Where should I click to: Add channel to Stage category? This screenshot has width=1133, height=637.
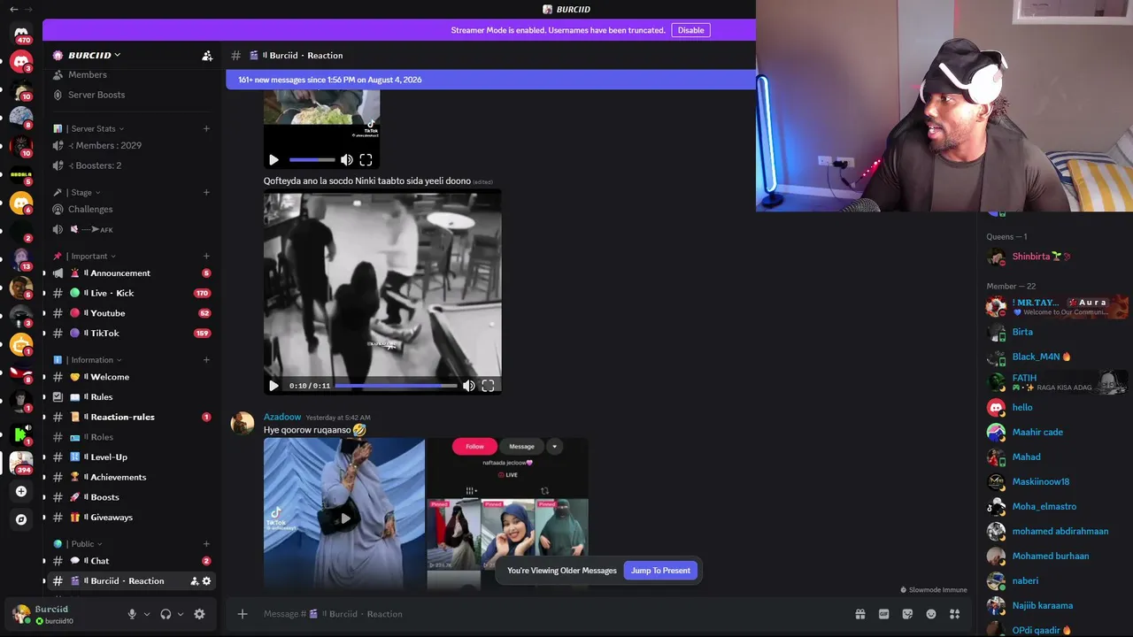click(206, 192)
